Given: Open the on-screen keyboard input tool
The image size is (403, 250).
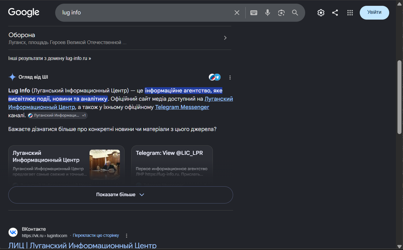Looking at the screenshot, I should pos(254,13).
